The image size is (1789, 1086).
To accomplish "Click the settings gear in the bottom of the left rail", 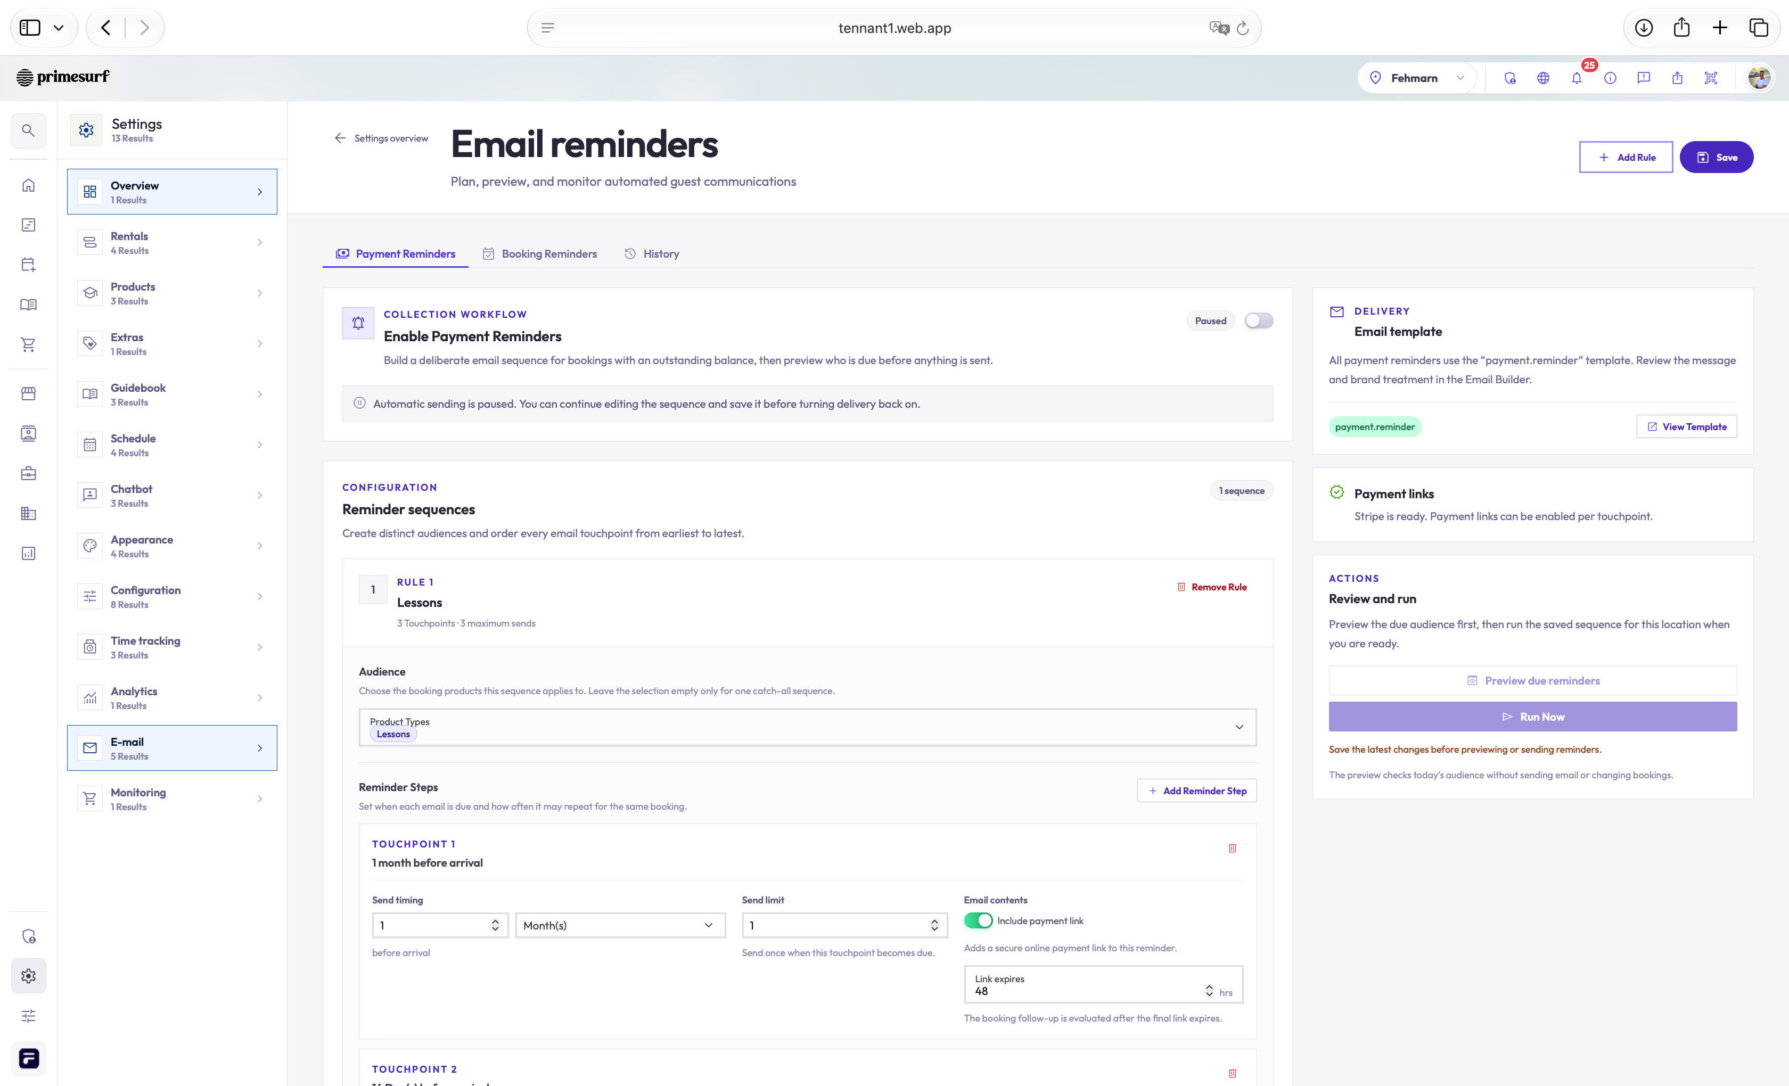I will click(28, 976).
